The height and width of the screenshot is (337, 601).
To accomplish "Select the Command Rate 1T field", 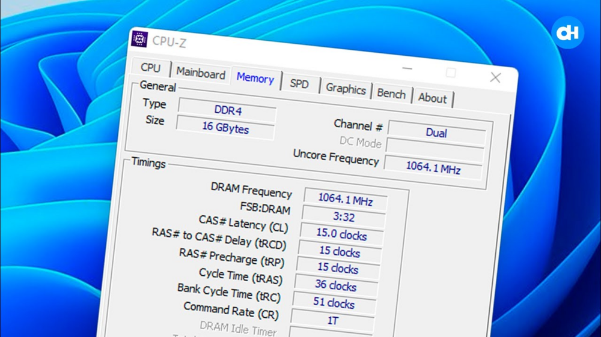I will tap(332, 321).
